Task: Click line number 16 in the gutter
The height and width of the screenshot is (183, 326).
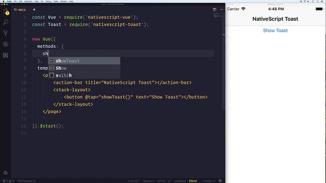Action: (24, 126)
